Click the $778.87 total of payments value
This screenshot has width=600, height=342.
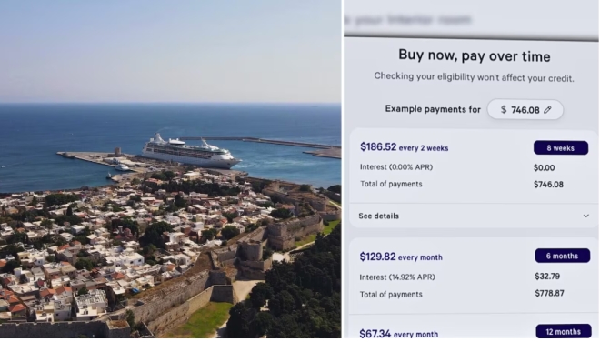point(549,294)
